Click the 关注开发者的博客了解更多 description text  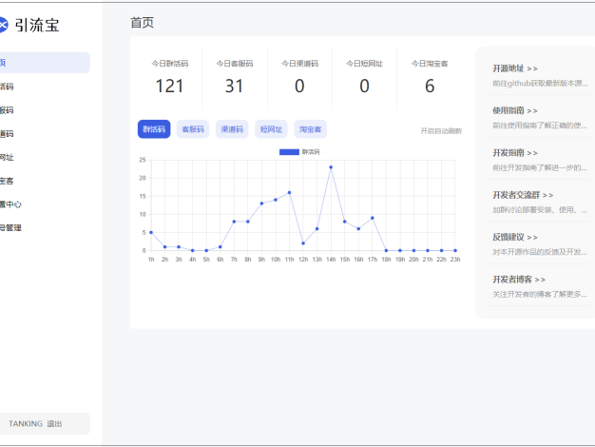point(540,294)
